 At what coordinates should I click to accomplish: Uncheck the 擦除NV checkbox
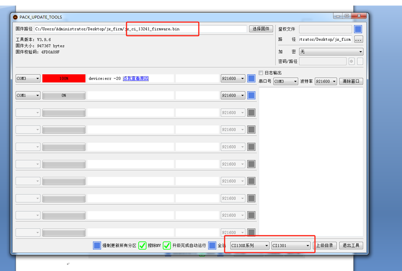(142, 245)
